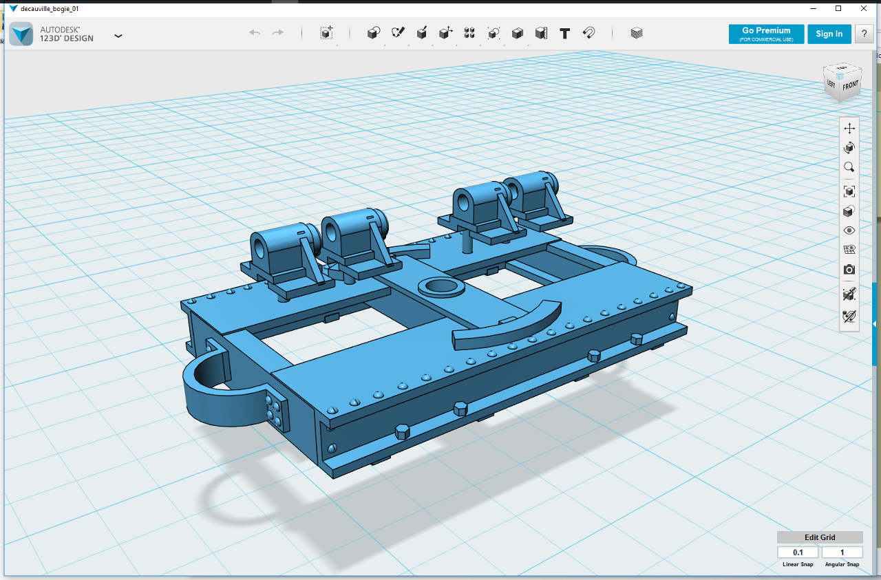Toggle the show/hide eye icon
The image size is (881, 580).
point(849,230)
